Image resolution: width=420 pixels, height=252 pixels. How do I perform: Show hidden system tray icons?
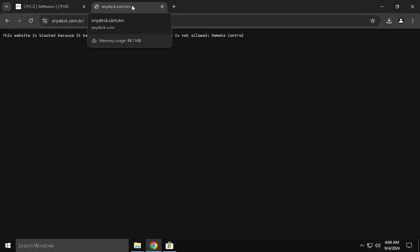tap(362, 245)
